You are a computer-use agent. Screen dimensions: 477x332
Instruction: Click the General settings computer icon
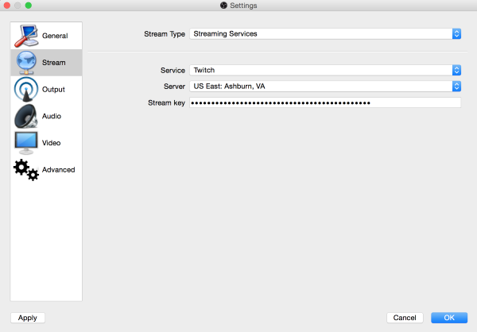pyautogui.click(x=26, y=36)
